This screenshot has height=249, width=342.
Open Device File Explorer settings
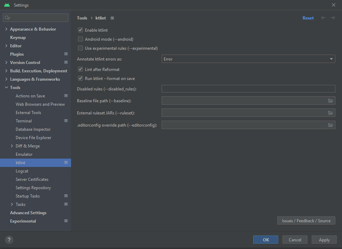[33, 138]
